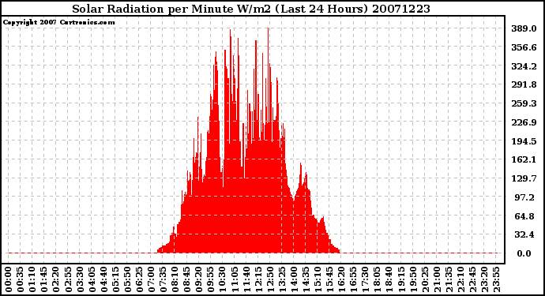Select the 226.9 y-axis label
This screenshot has width=545, height=296.
coord(524,122)
